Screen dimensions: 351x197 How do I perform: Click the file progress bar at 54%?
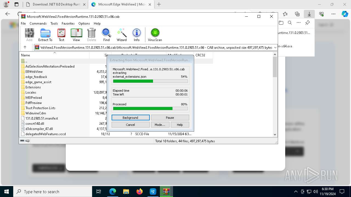(150, 81)
